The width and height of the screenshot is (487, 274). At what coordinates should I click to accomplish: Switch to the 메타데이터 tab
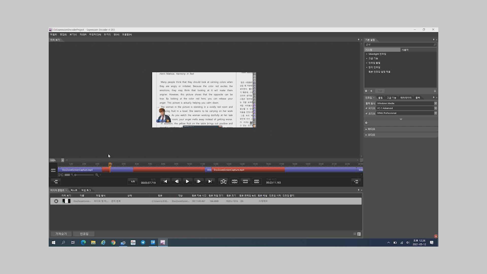(x=406, y=98)
